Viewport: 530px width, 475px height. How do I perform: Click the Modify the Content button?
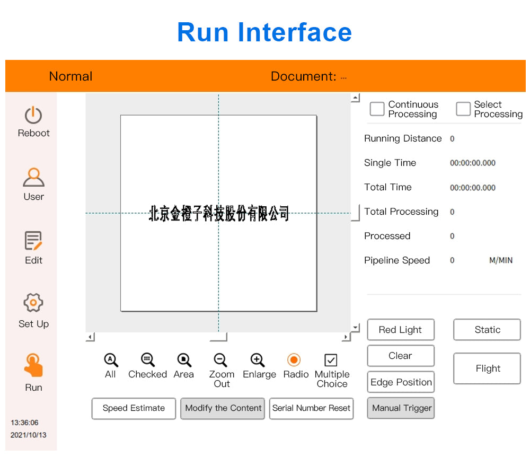(x=223, y=408)
